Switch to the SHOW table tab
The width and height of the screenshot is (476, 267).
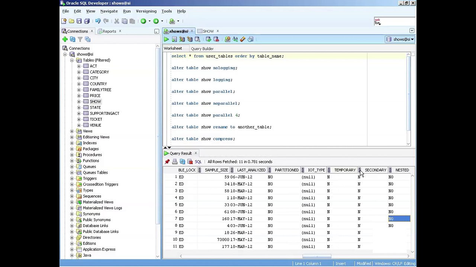(208, 31)
